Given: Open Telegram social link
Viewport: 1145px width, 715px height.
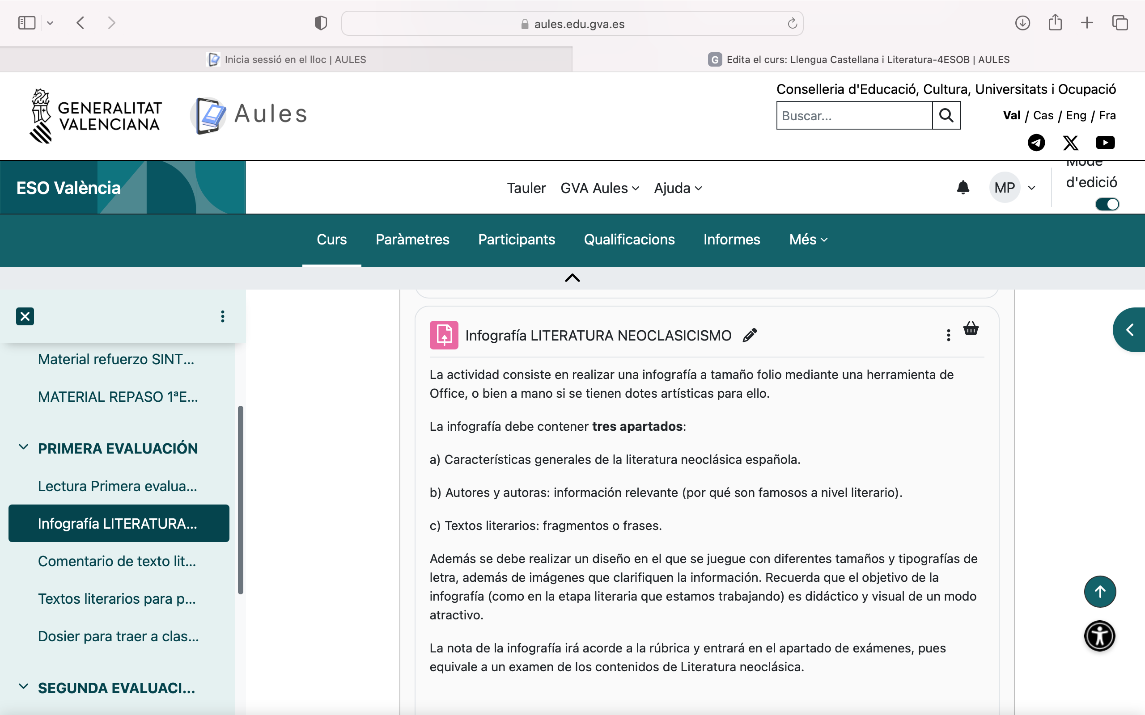Looking at the screenshot, I should point(1036,143).
